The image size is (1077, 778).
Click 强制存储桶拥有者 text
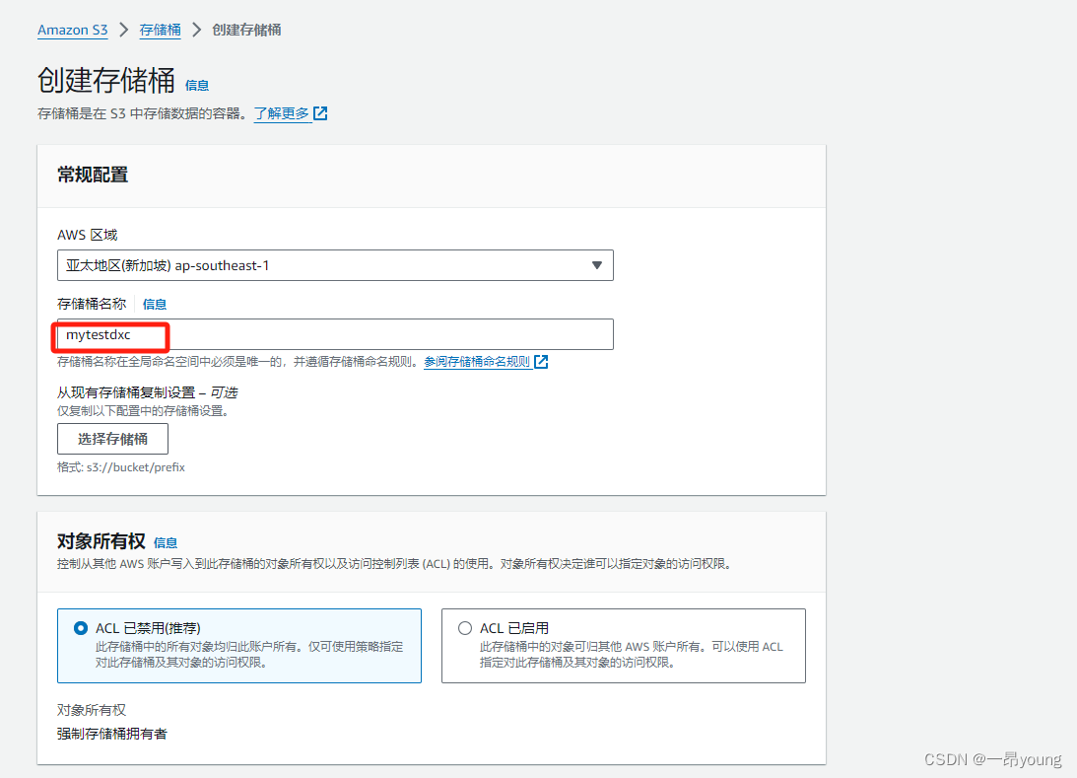[112, 734]
